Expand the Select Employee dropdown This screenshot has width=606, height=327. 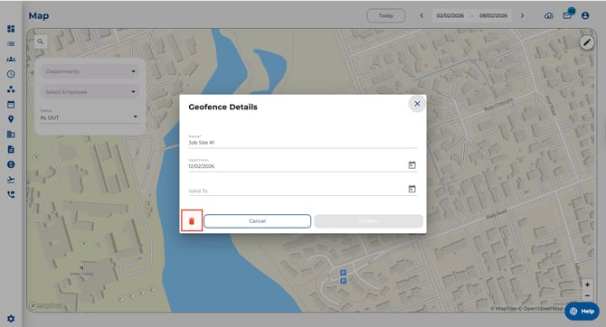90,92
